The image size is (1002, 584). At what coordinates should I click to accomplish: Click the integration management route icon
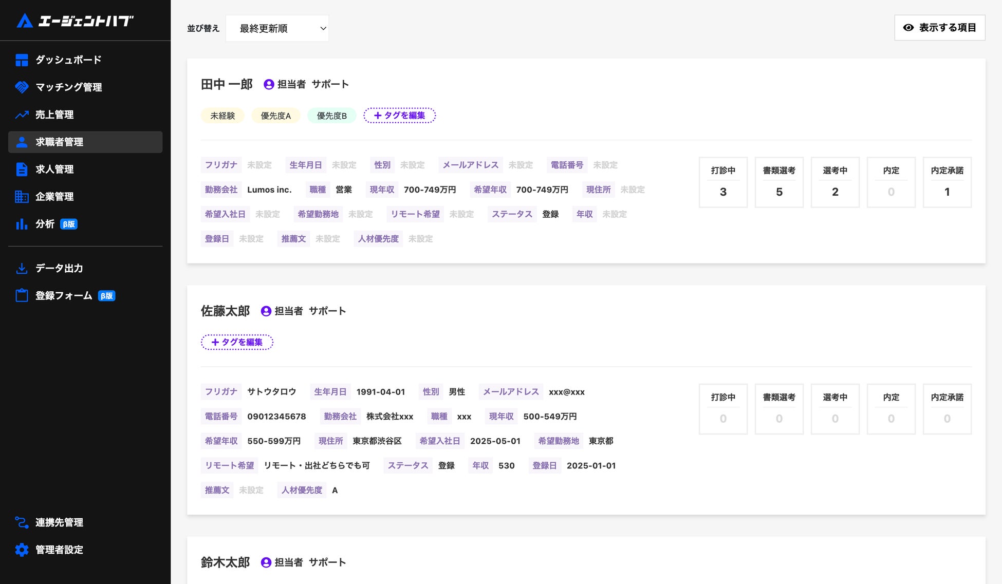[x=22, y=522]
